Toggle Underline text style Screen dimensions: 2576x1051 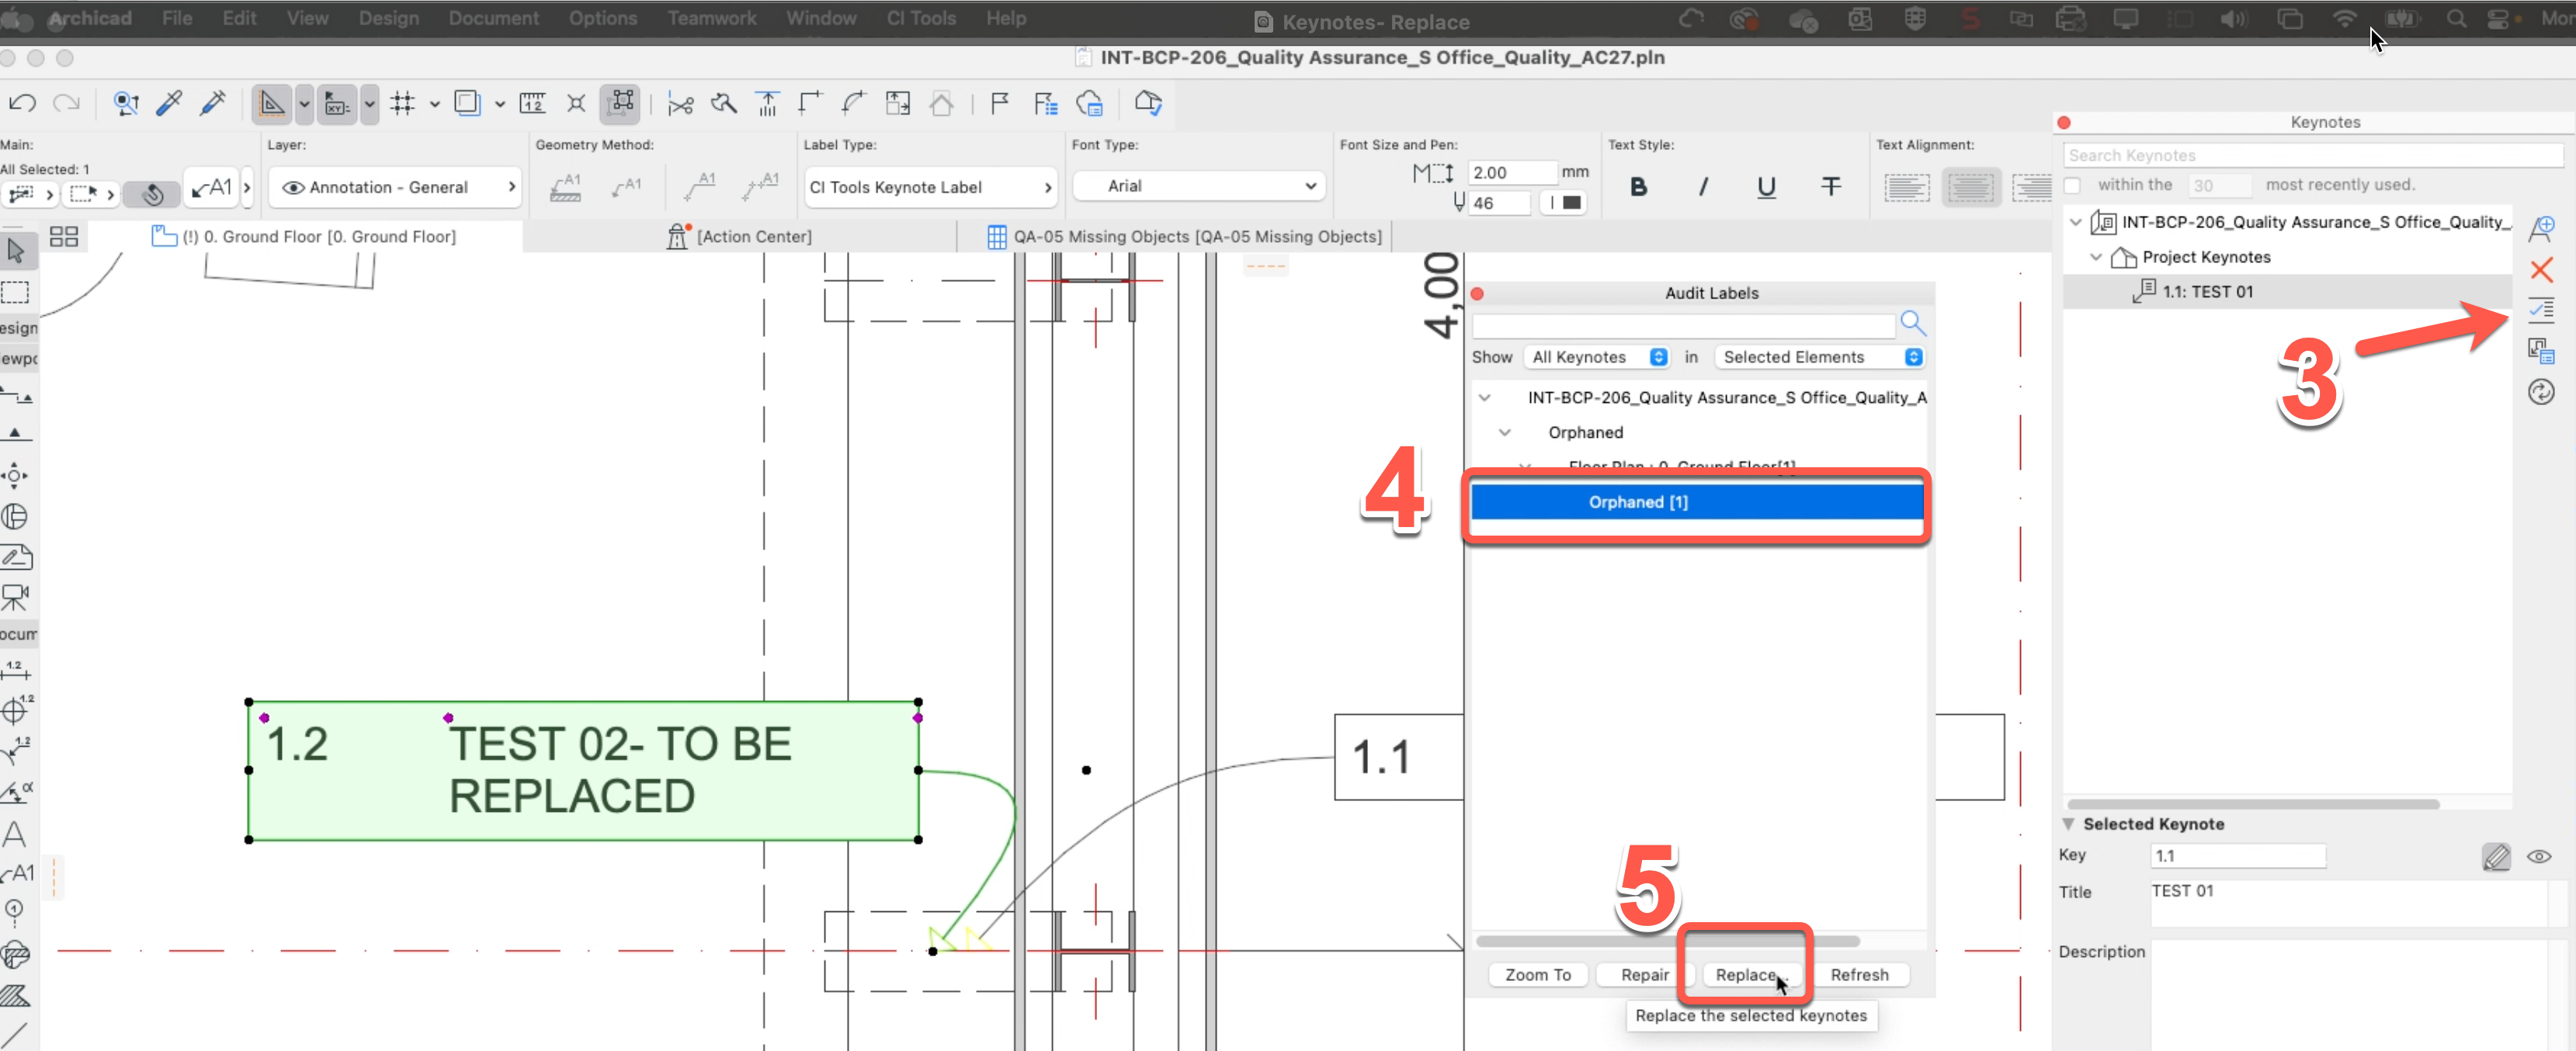pyautogui.click(x=1766, y=187)
